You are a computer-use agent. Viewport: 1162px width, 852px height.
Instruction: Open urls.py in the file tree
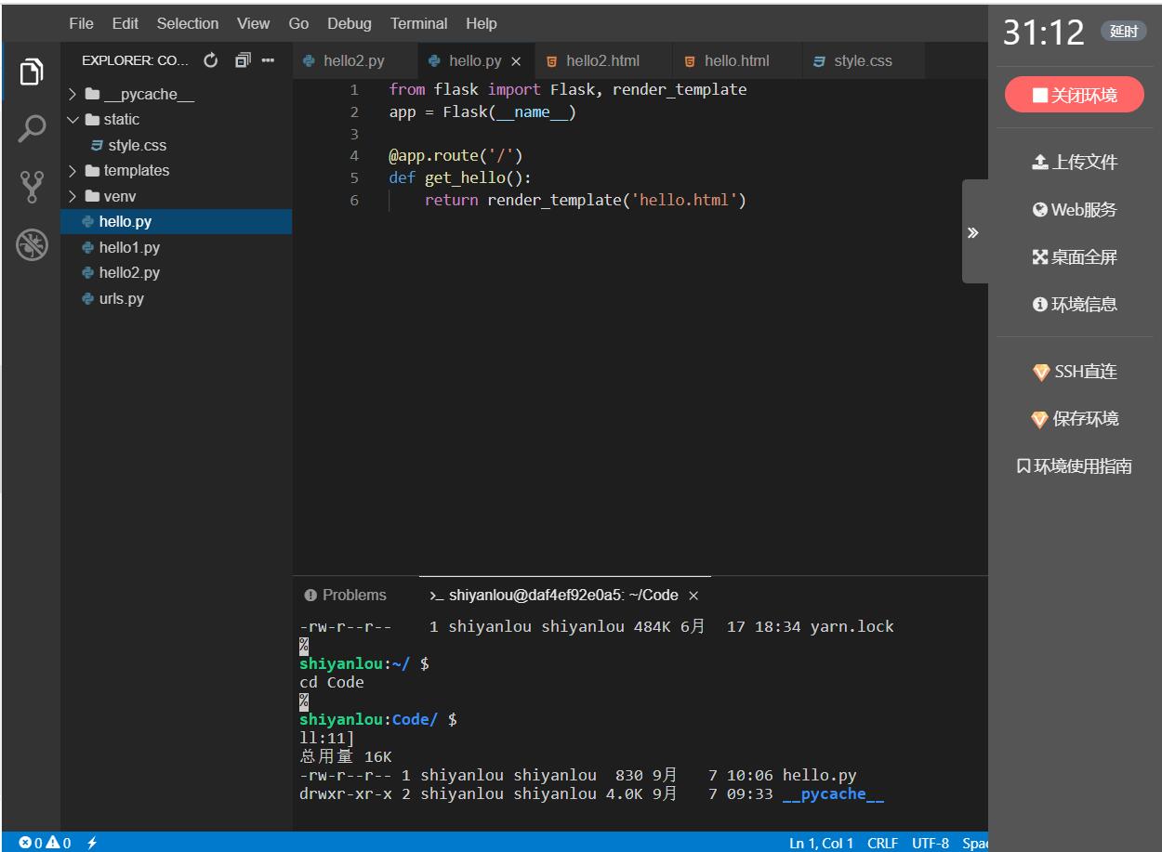(121, 299)
